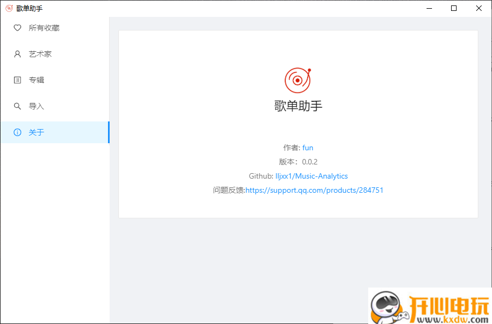Click the version number 0.0.2 text
Screen dimensions: 492x324
[x=310, y=162]
